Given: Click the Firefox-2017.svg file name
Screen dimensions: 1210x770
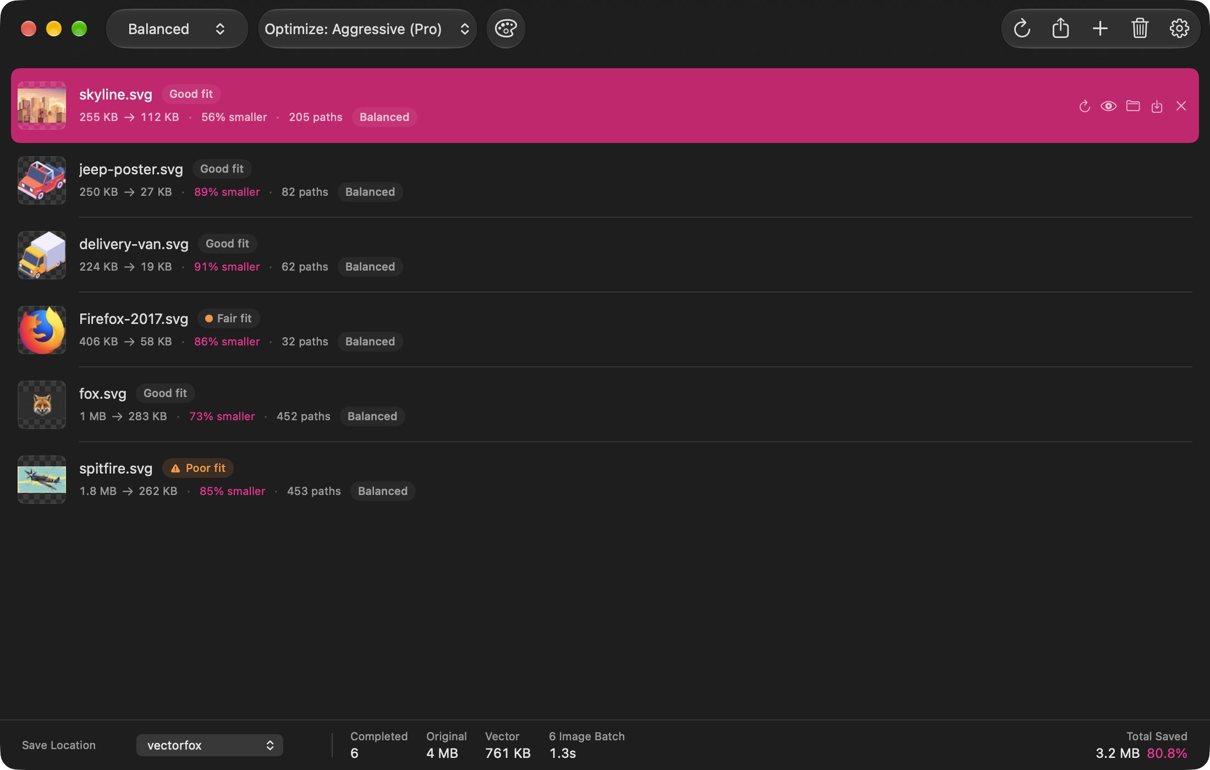Looking at the screenshot, I should 134,319.
